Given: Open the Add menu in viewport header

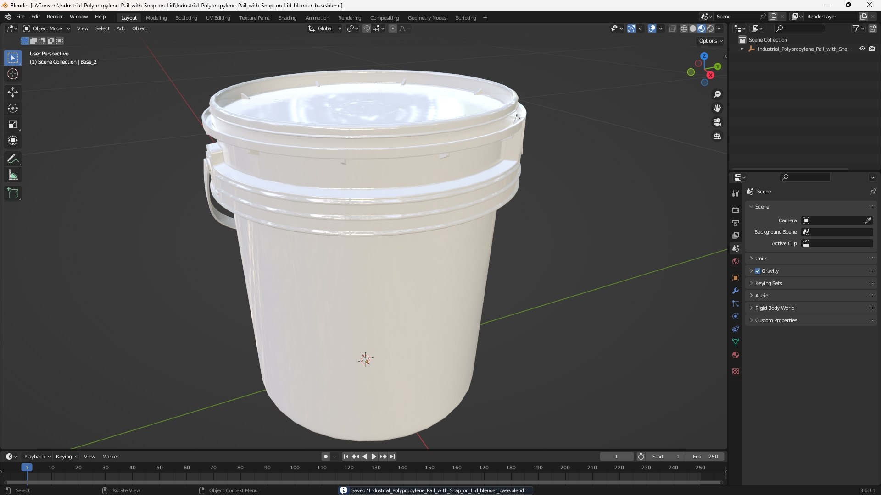Looking at the screenshot, I should point(121,28).
